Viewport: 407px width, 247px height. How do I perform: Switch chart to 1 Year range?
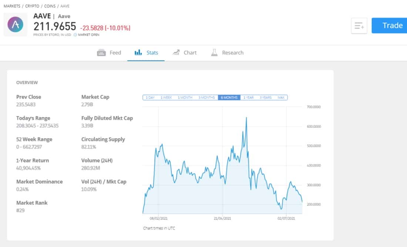(248, 97)
